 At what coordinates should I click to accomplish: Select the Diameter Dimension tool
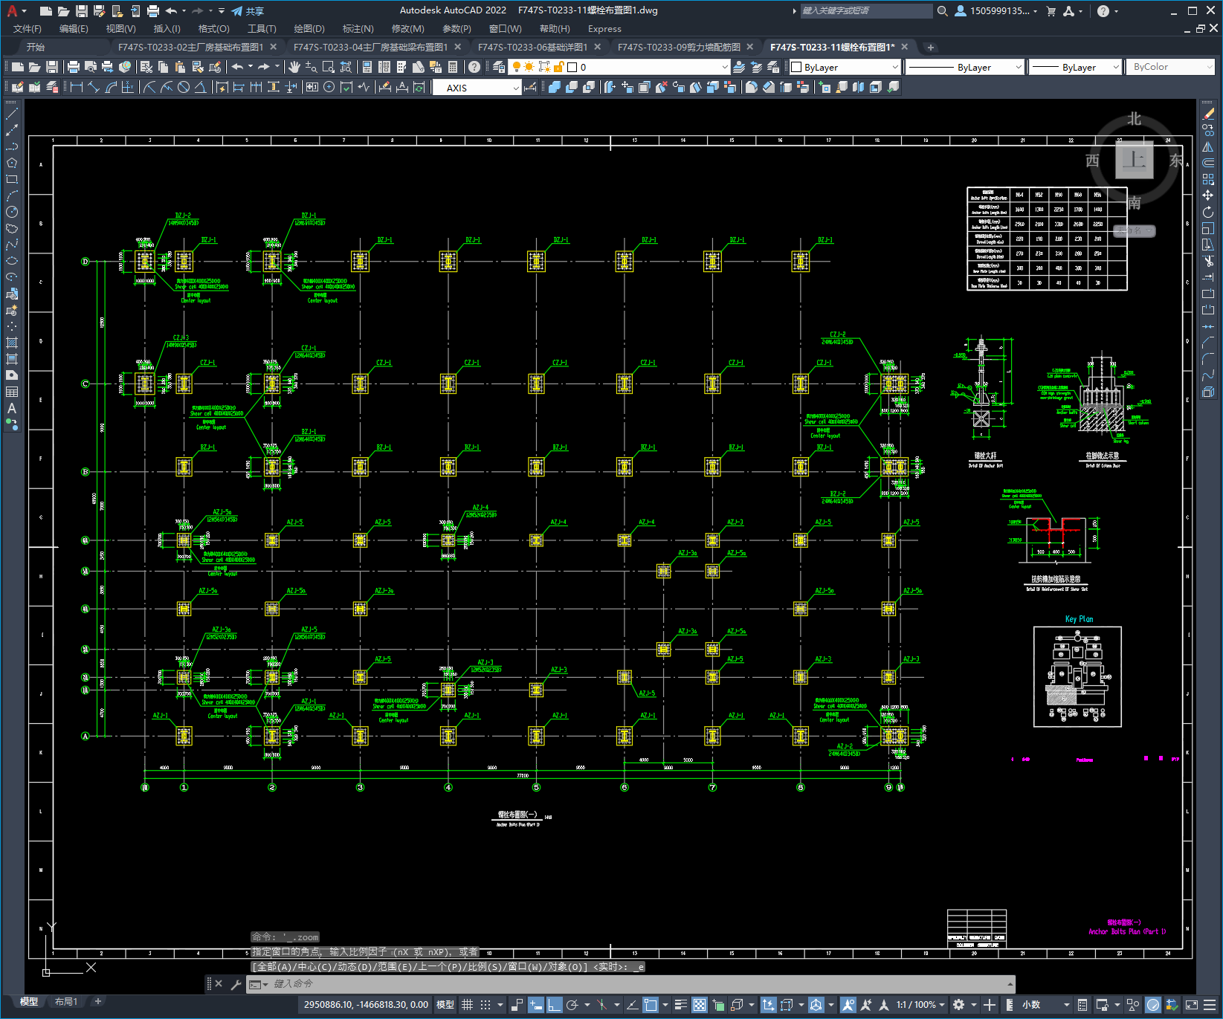[x=184, y=87]
